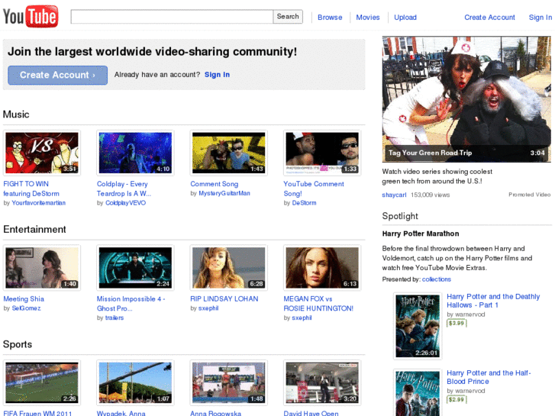The width and height of the screenshot is (555, 416).
Task: Open sxephil link under MEGAN FOX video
Action: (x=302, y=318)
